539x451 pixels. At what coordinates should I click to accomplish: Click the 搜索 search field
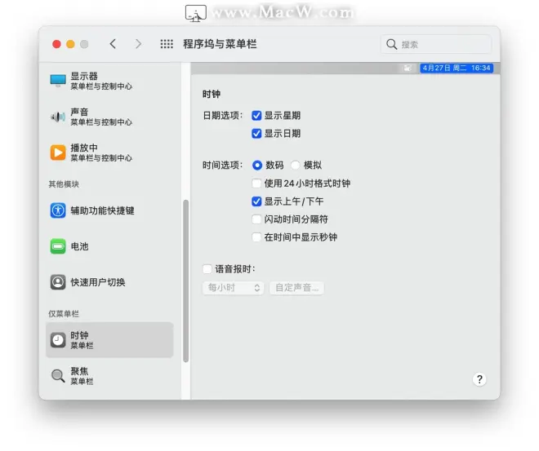(436, 44)
